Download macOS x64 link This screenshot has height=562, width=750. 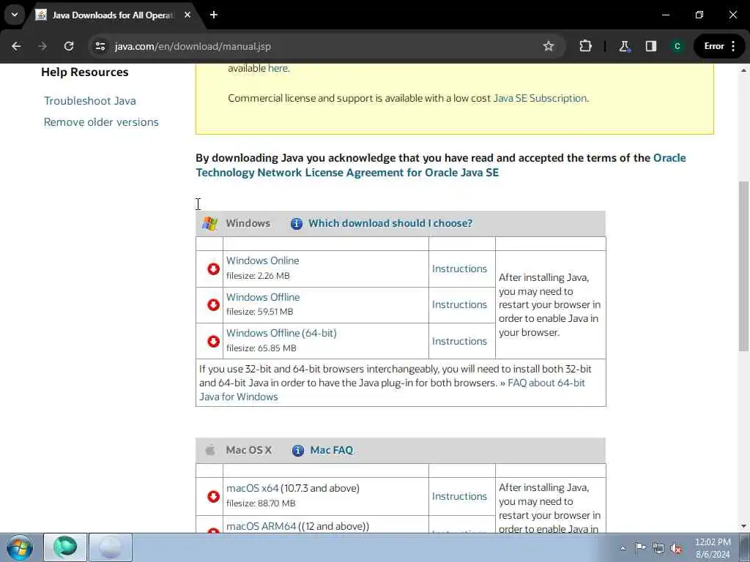pyautogui.click(x=252, y=488)
